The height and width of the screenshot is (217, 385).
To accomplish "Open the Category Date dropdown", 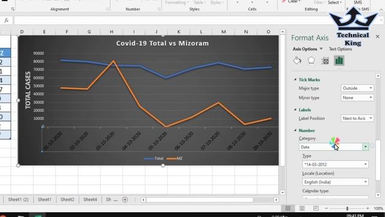I will click(x=366, y=147).
